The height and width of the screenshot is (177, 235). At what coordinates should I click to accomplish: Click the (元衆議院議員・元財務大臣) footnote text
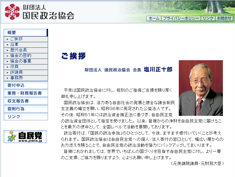point(197,164)
